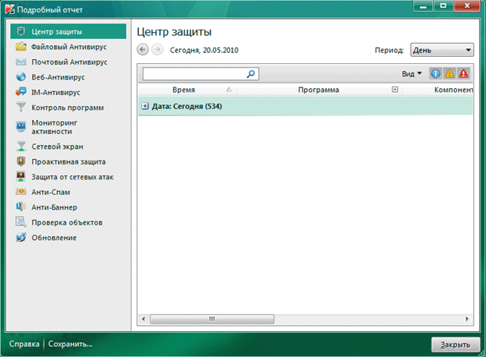
Task: Click the Обновление globe icon
Action: pos(21,237)
